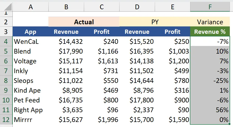Click the $15,117 revenue cell

[66, 61]
